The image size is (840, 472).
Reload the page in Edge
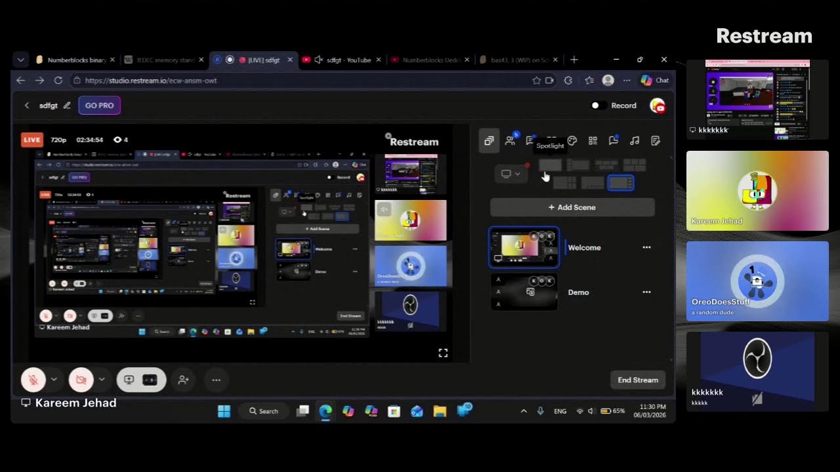coord(58,80)
